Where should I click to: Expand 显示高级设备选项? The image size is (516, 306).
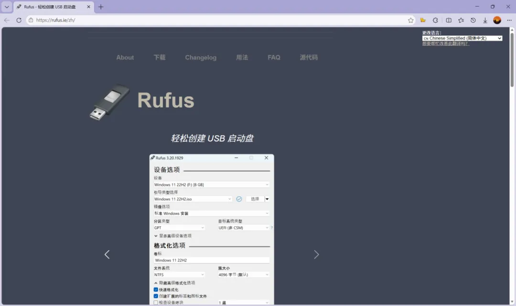(x=173, y=236)
